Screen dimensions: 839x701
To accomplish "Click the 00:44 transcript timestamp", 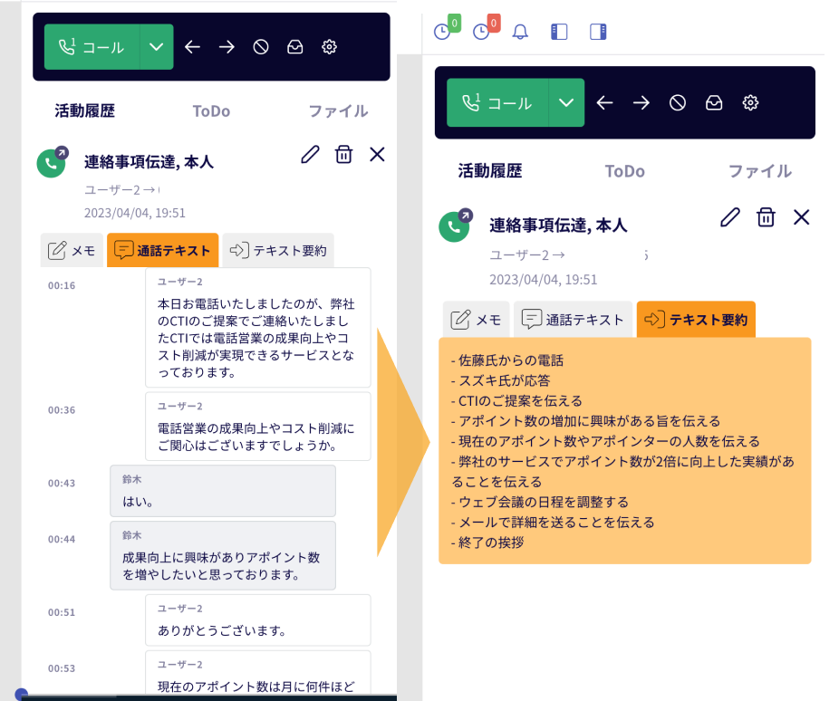I will tap(62, 540).
